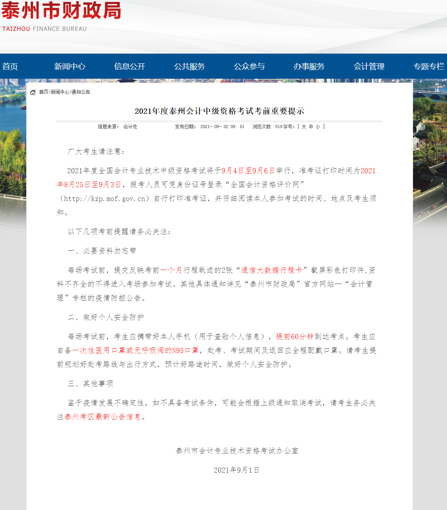The height and width of the screenshot is (510, 447).
Task: Open the 首页 navigation menu item
Action: click(x=10, y=66)
